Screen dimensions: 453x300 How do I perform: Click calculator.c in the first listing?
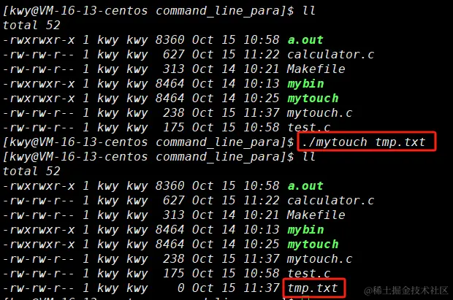click(x=330, y=55)
